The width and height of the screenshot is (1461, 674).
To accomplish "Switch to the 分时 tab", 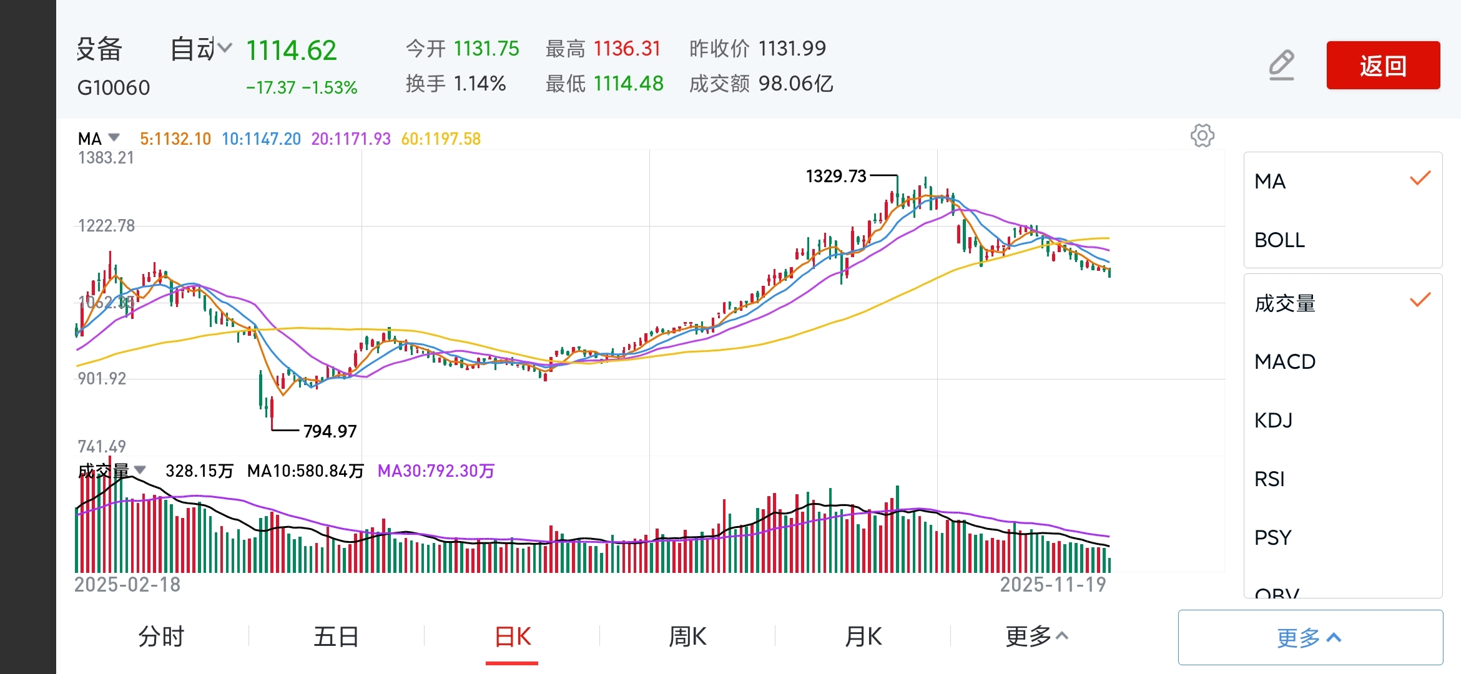I will pyautogui.click(x=161, y=637).
